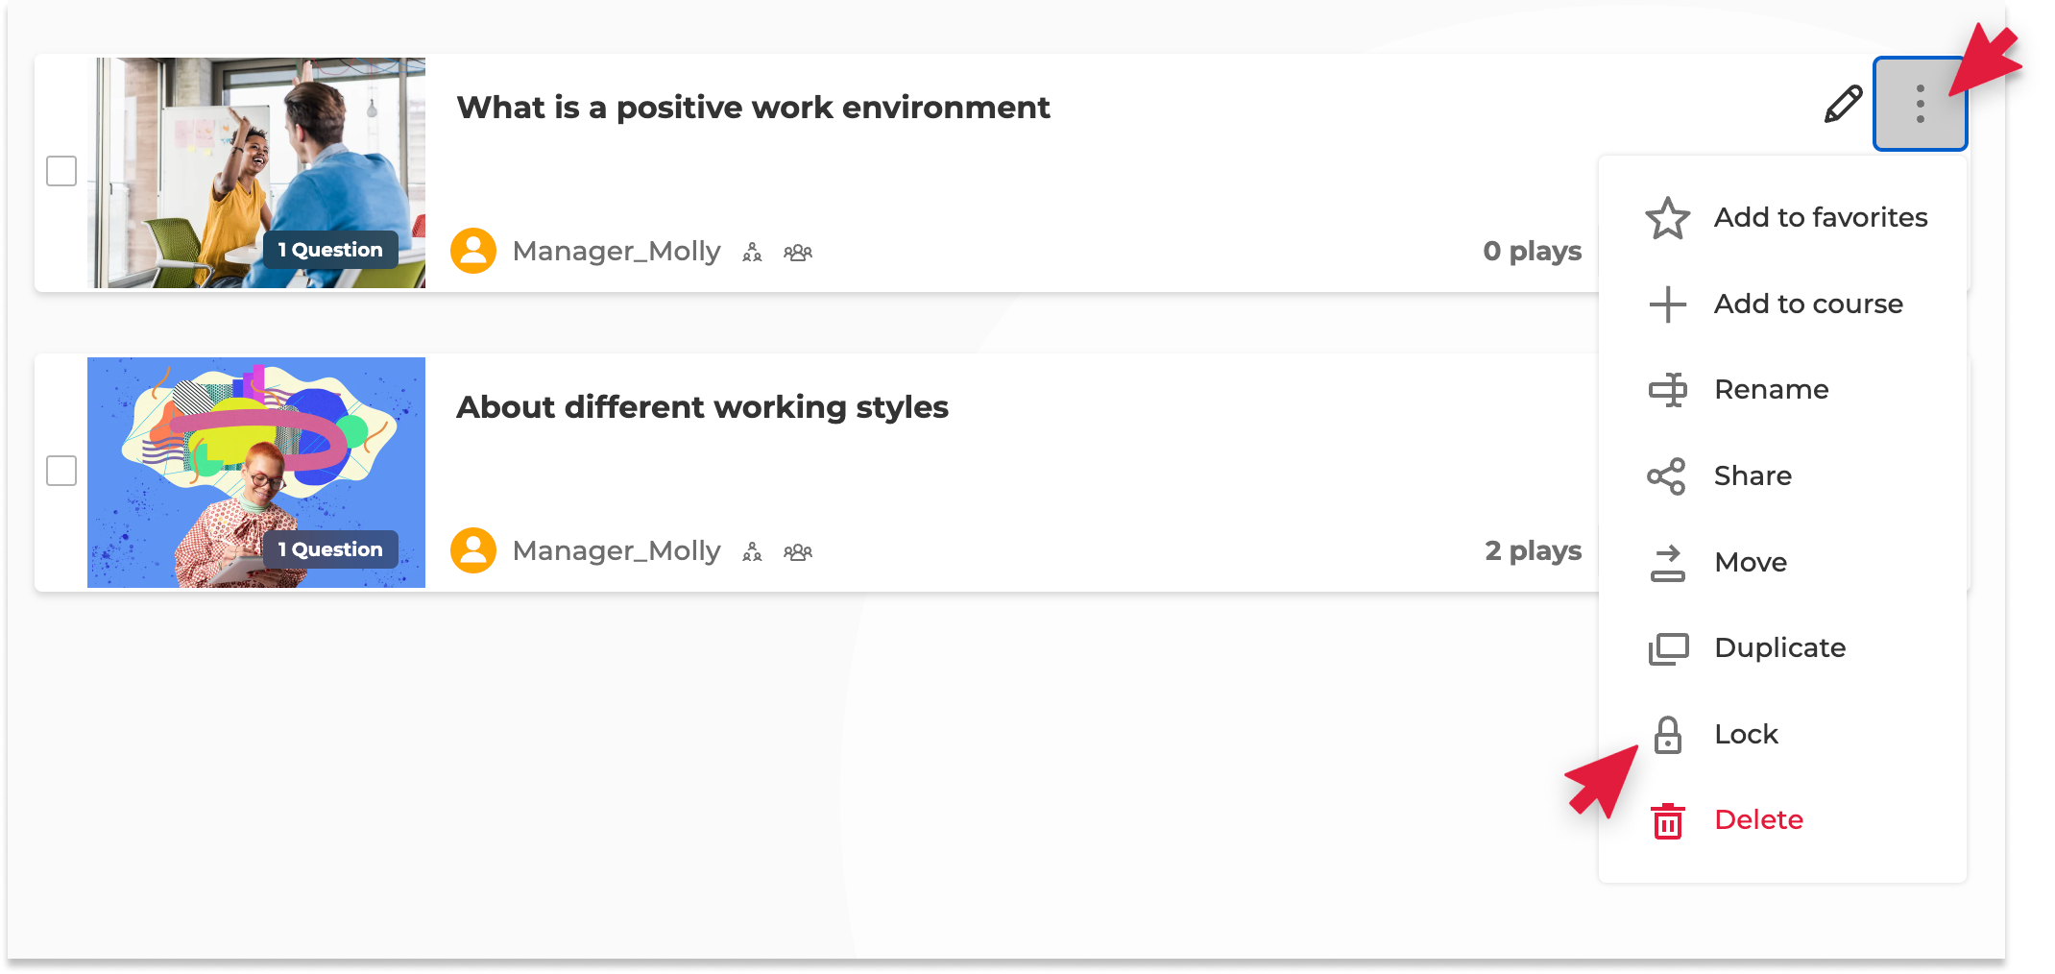Click the pencil edit icon
Image resolution: width=2055 pixels, height=974 pixels.
click(x=1843, y=104)
